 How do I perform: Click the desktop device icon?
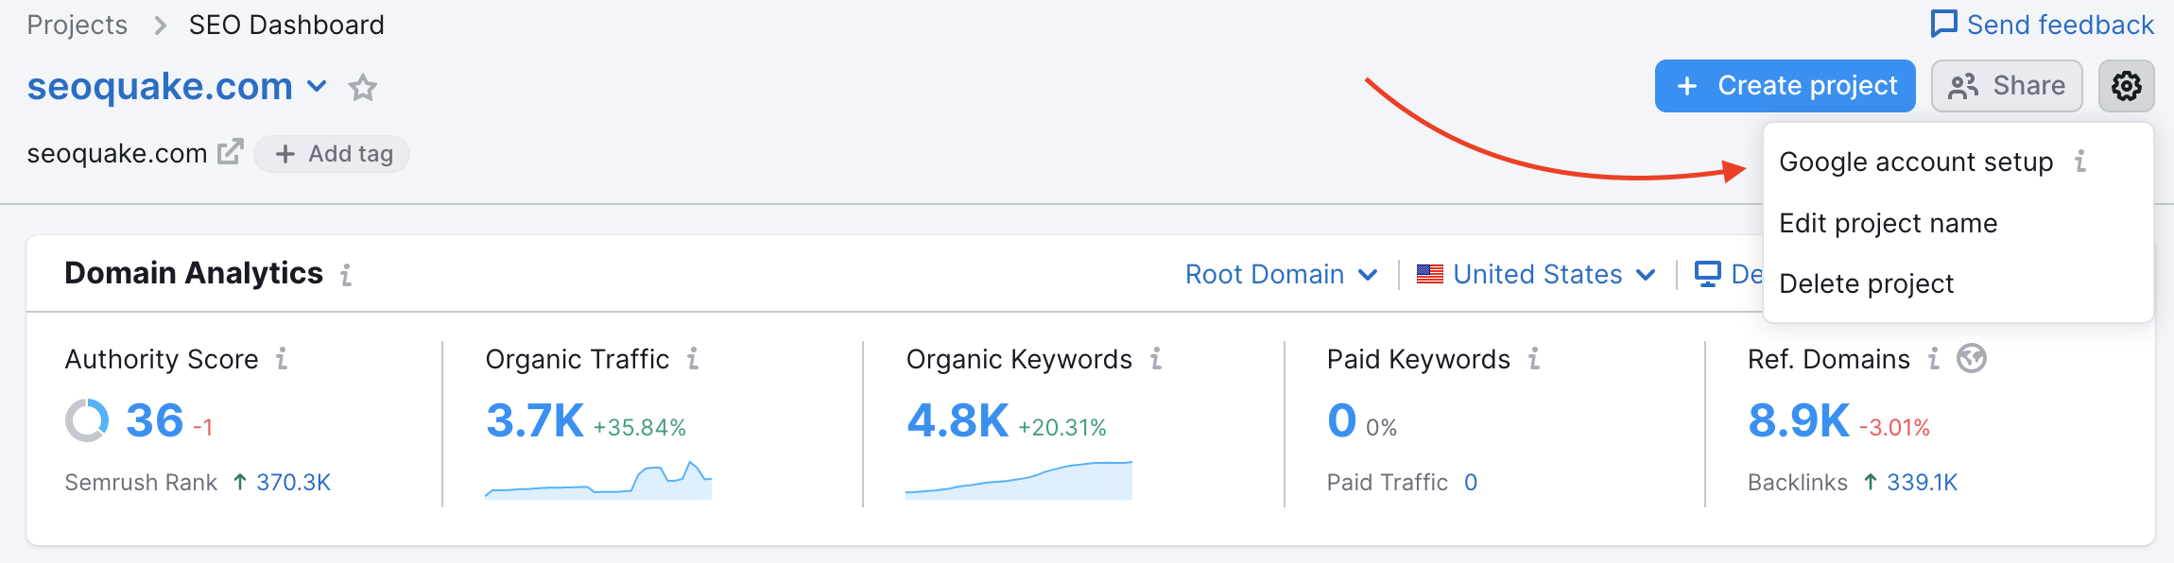point(1707,274)
